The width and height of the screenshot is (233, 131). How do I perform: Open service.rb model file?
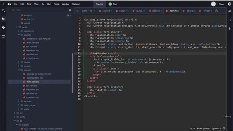[x=28, y=19]
